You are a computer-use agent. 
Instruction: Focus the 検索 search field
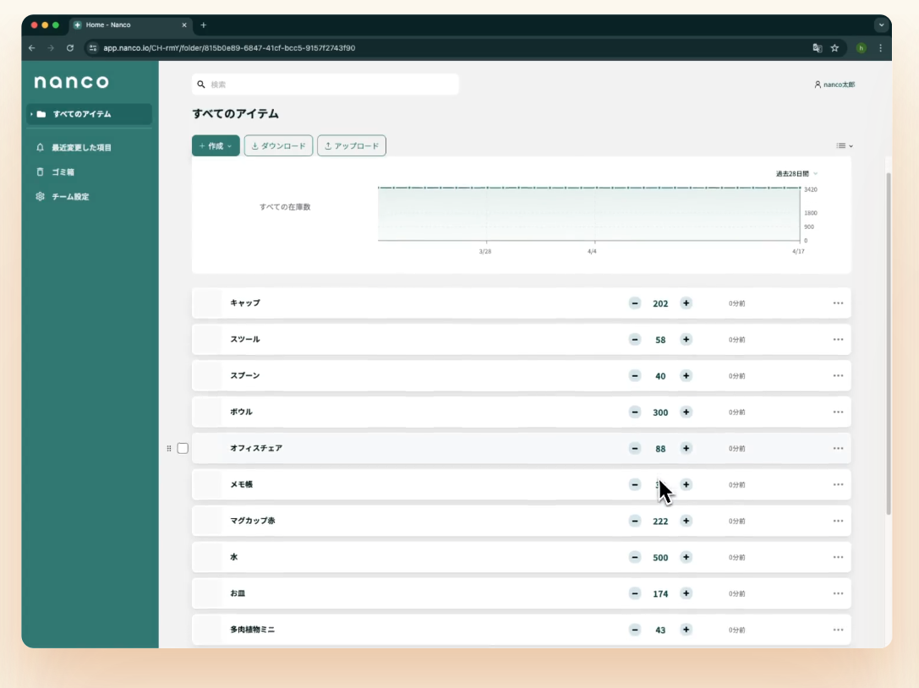330,85
